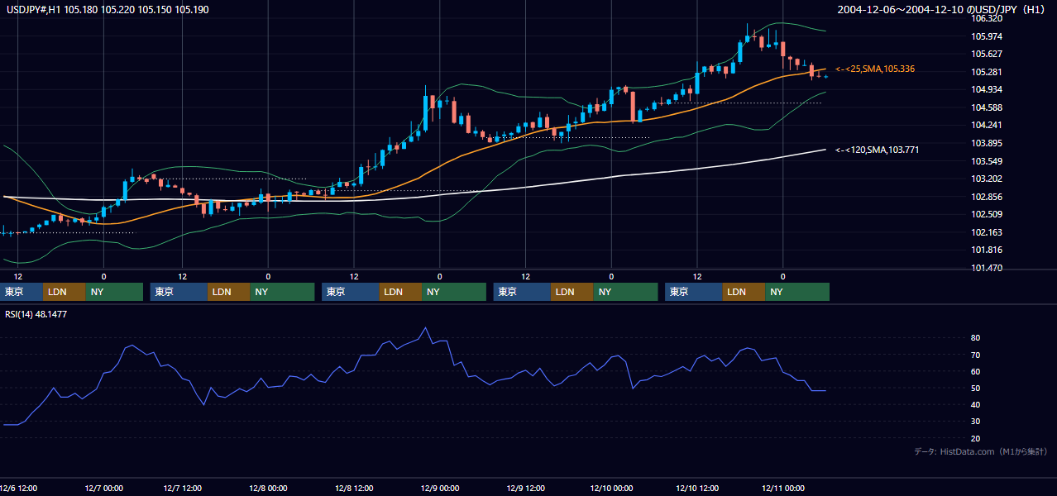Select the RSI(14) 48.1477 indicator label

pyautogui.click(x=36, y=314)
